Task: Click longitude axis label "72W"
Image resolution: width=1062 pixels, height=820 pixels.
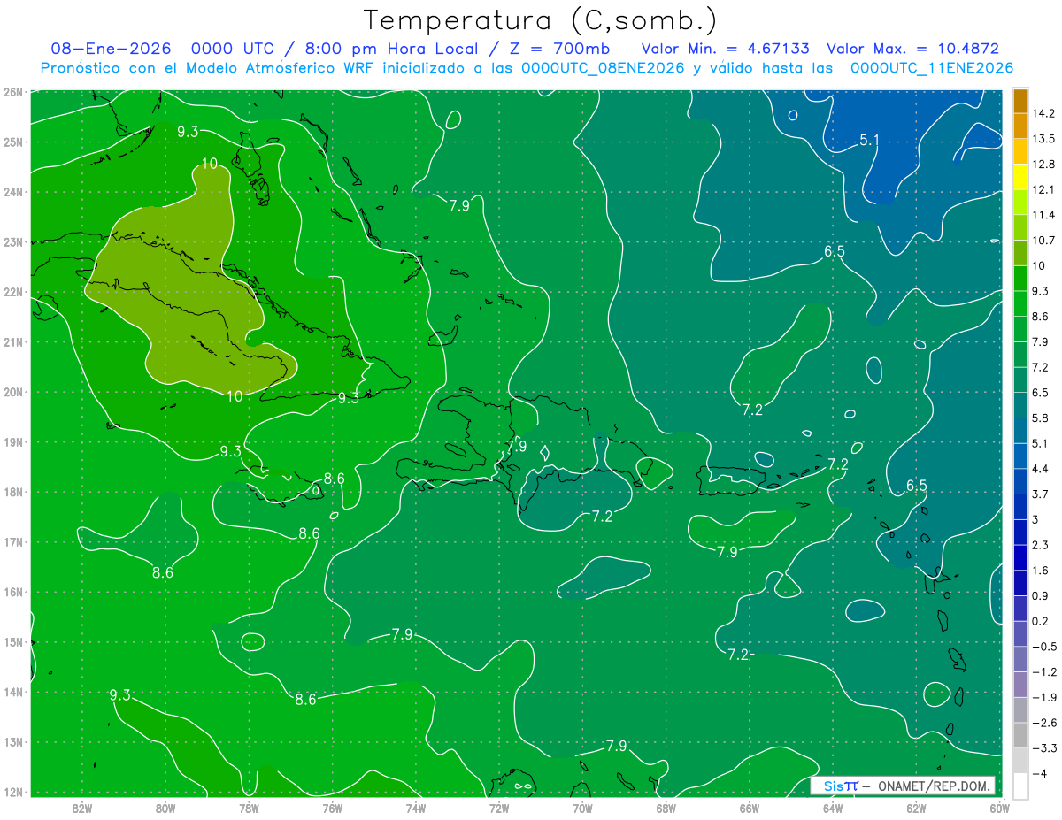Action: (x=499, y=808)
